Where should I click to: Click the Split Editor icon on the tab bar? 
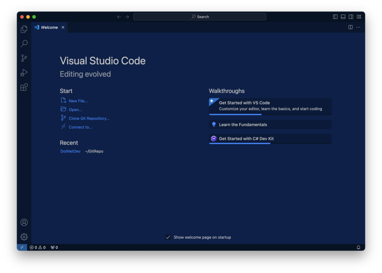[350, 27]
